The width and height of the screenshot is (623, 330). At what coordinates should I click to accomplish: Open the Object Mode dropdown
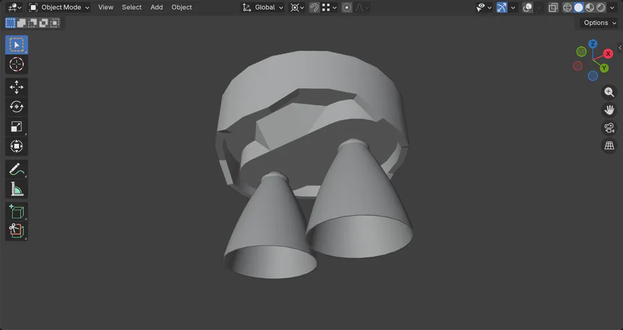point(60,7)
